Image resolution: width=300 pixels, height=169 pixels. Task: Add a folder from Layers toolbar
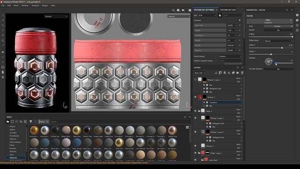pyautogui.click(x=238, y=73)
